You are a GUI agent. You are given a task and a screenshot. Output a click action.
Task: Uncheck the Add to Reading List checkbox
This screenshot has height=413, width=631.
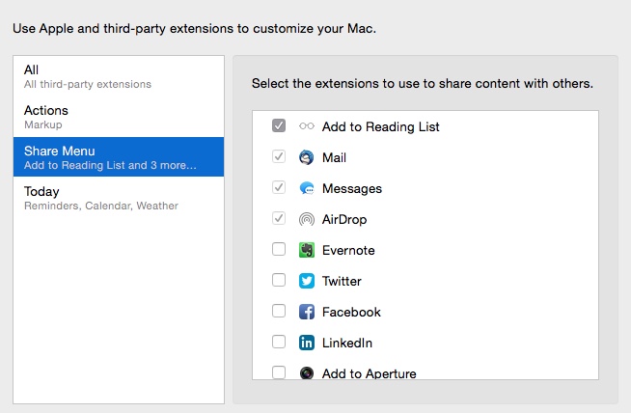click(279, 125)
